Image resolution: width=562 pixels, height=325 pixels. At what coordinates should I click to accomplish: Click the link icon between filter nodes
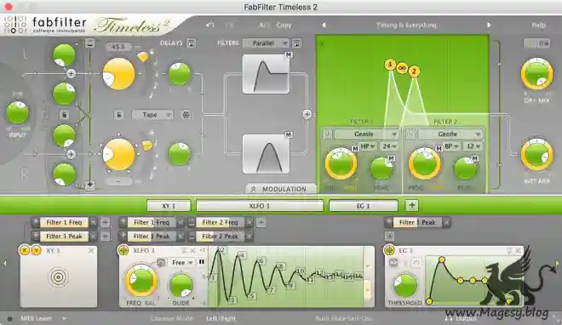pyautogui.click(x=402, y=68)
